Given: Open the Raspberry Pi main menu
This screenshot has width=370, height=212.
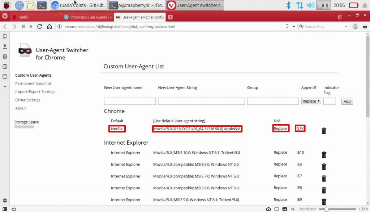Looking at the screenshot, I should tap(7, 5).
